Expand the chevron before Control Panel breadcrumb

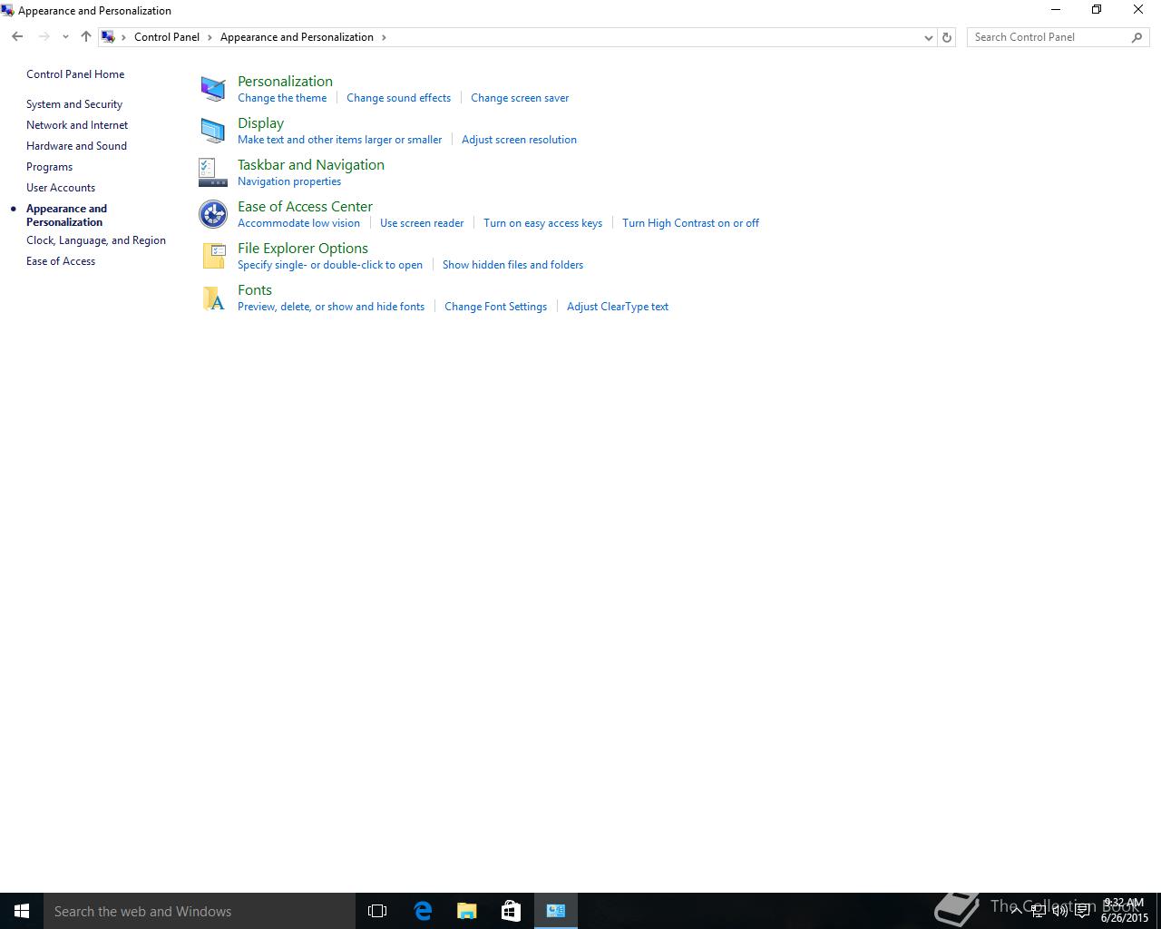(124, 37)
